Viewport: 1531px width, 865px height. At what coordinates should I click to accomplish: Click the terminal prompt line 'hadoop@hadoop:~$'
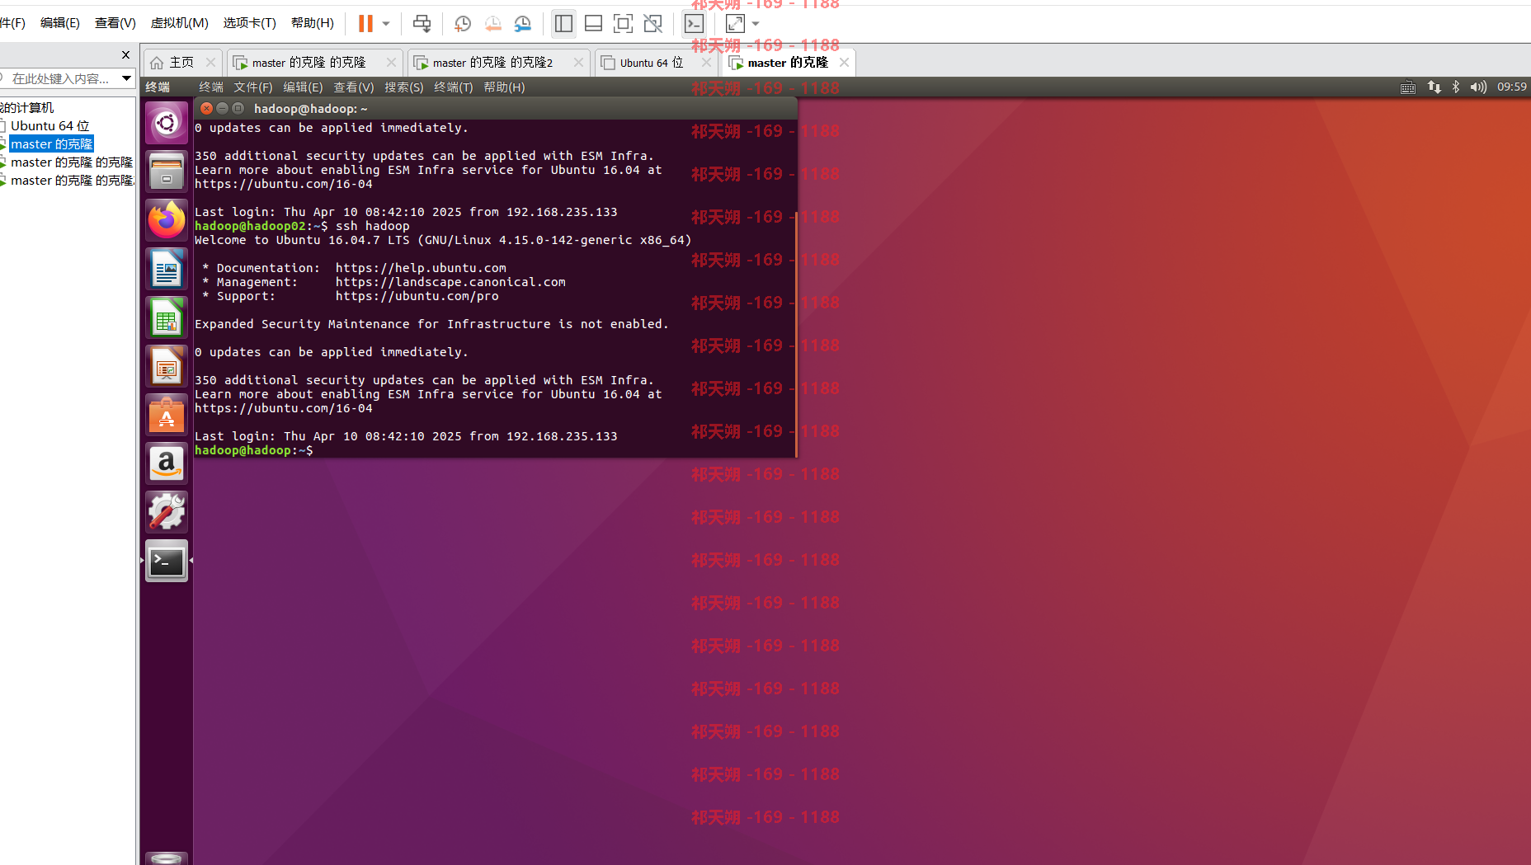click(x=254, y=450)
